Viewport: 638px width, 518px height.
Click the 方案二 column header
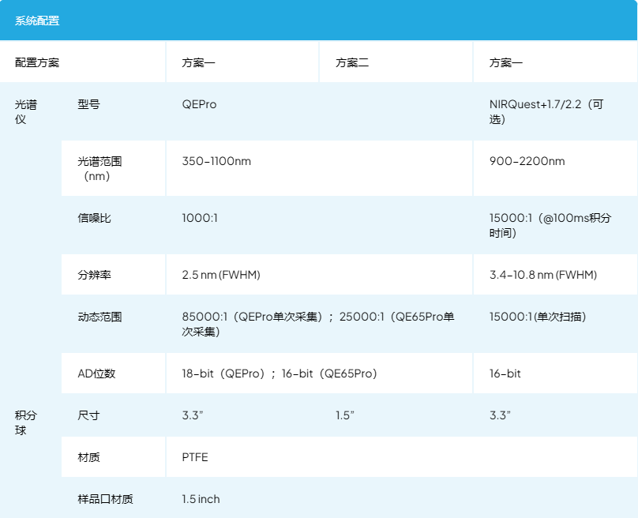pos(352,62)
